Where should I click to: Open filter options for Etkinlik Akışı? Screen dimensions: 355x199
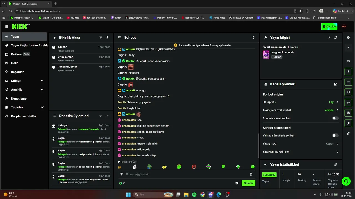(x=101, y=38)
